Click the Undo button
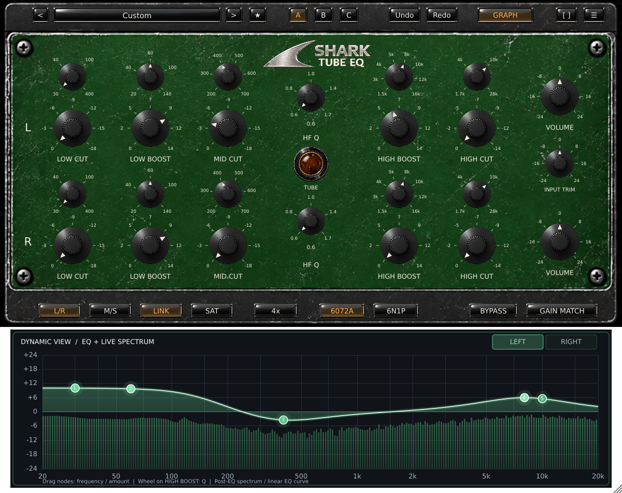Screen dimensions: 622x493 click(x=404, y=15)
